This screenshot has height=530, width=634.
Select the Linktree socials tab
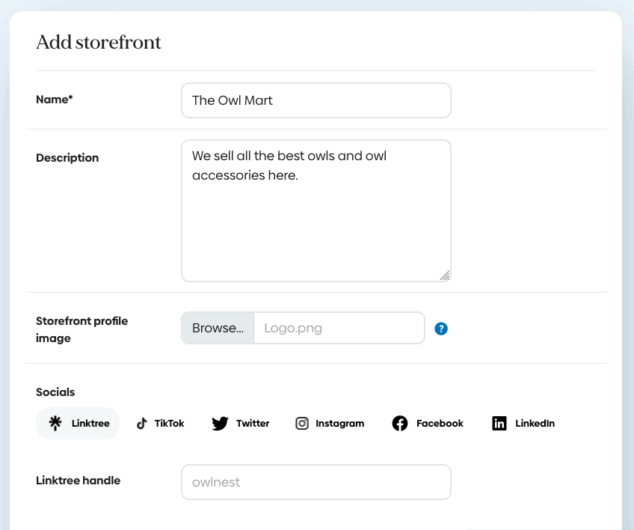point(78,424)
